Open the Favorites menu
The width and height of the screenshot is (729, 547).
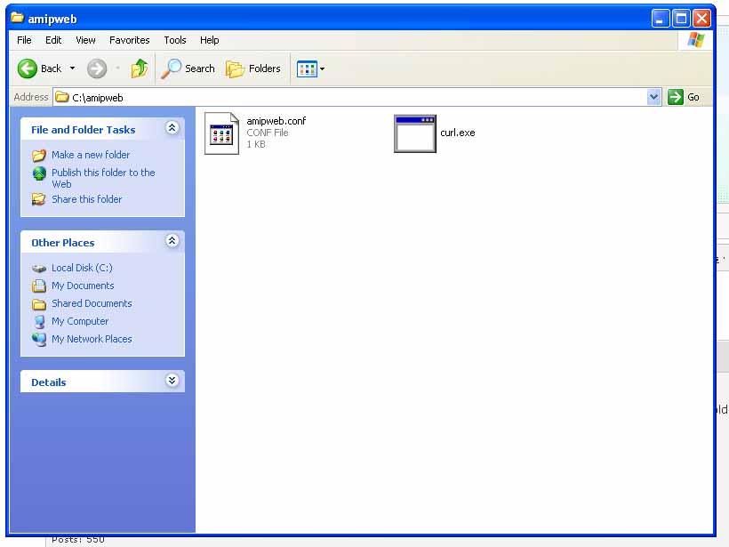tap(130, 40)
